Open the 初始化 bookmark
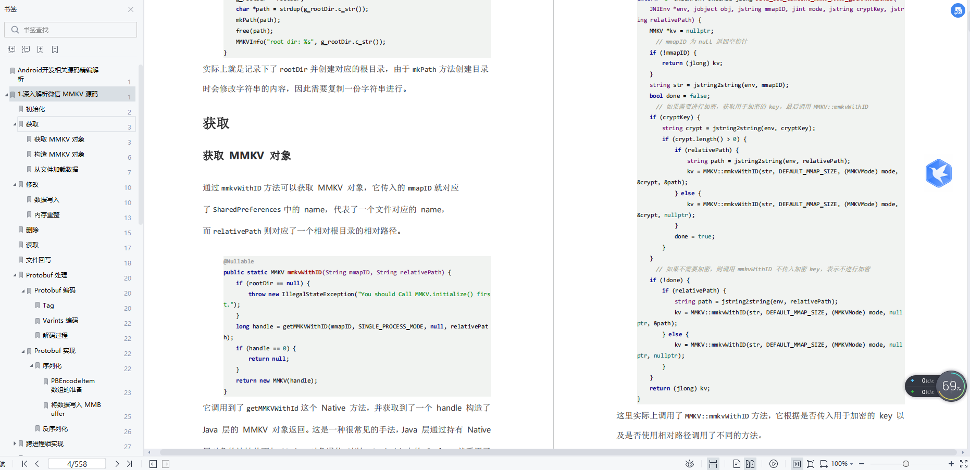Screen dimensions: 970x470 click(35, 109)
